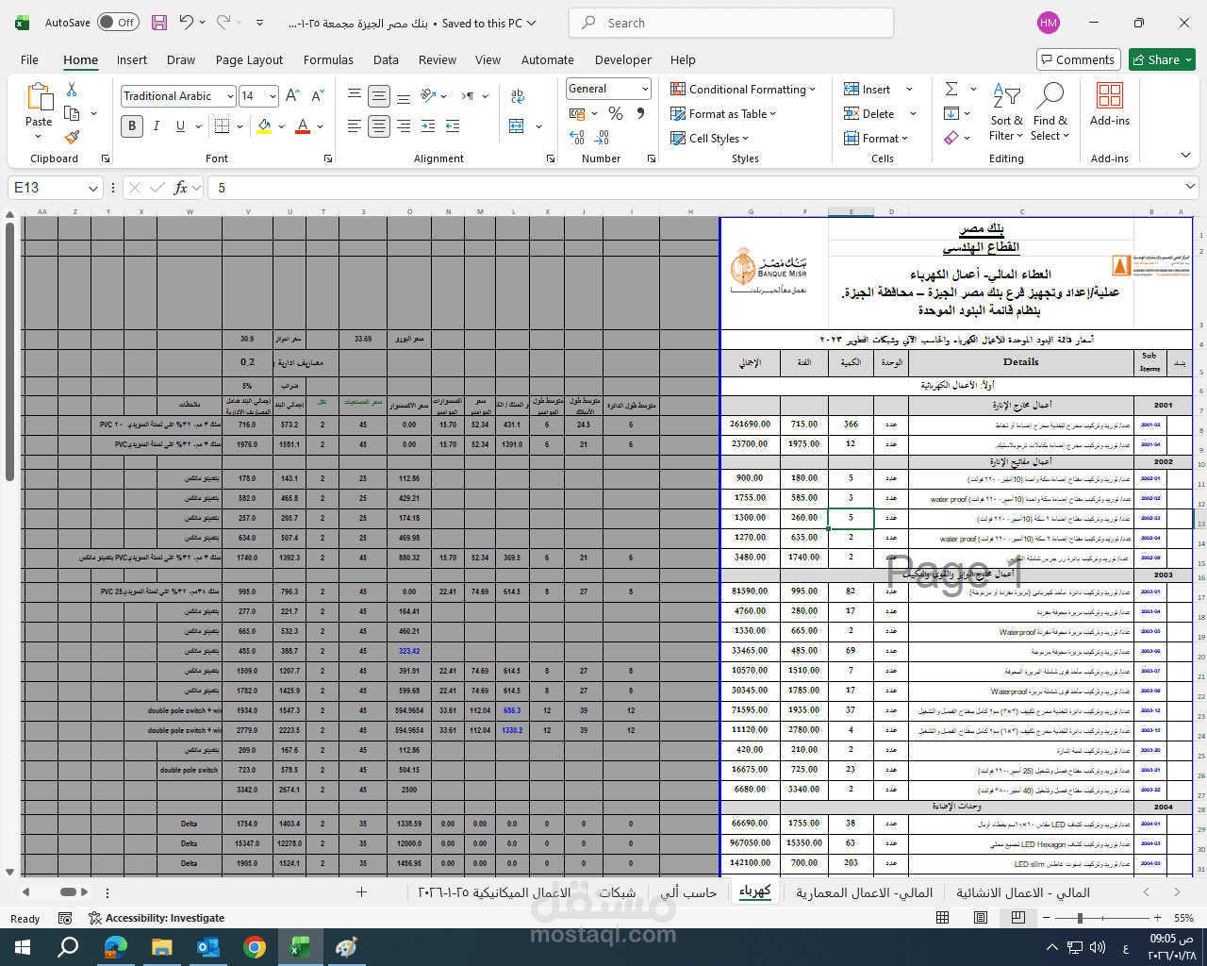Click Align Left icon
Image resolution: width=1207 pixels, height=966 pixels.
(355, 125)
